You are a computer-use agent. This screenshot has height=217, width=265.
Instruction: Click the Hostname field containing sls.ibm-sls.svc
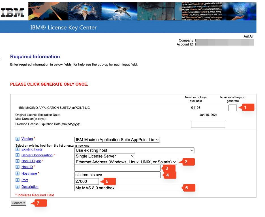tap(117, 175)
